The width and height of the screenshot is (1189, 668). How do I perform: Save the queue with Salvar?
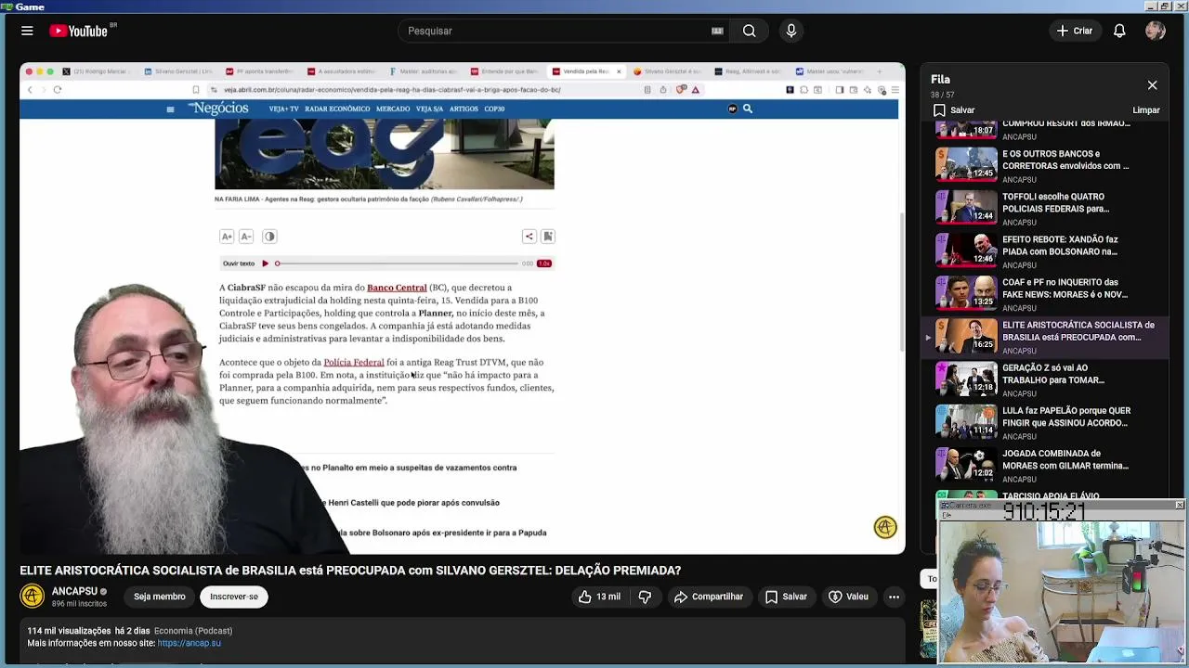pos(954,109)
